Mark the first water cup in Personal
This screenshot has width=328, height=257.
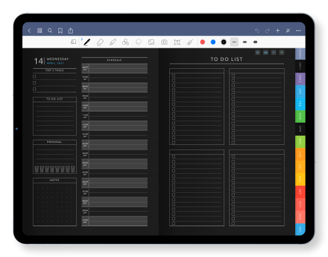[37, 169]
